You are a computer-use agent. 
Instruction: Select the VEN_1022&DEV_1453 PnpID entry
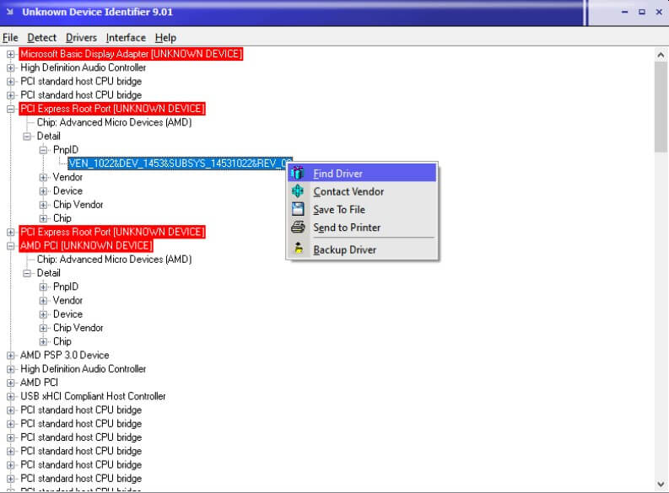(x=180, y=163)
